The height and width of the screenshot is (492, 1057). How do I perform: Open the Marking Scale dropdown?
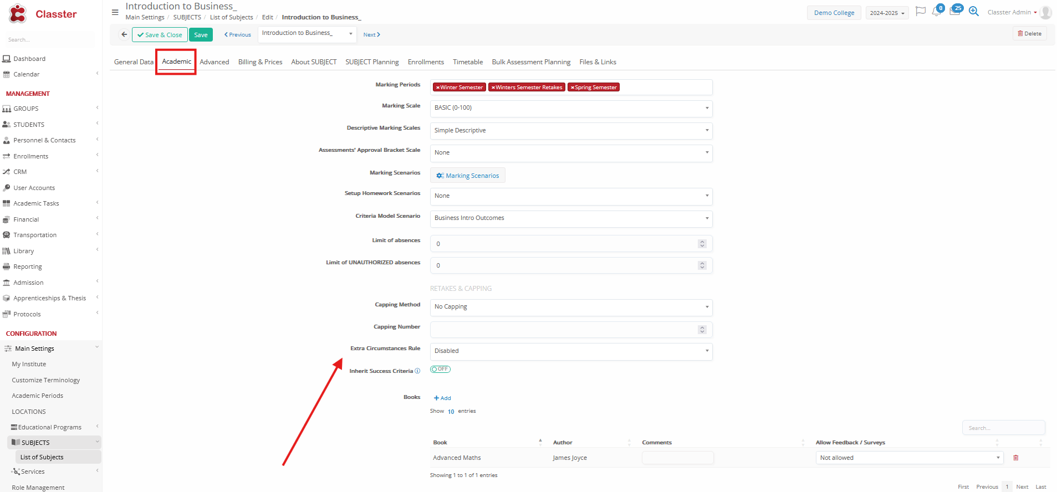click(570, 108)
